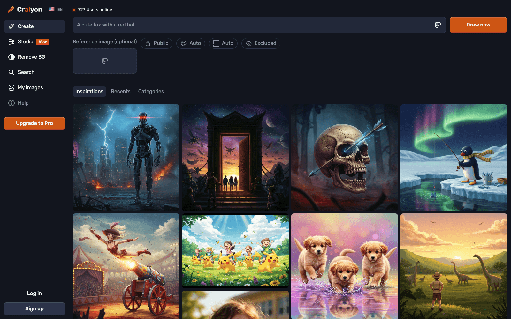The width and height of the screenshot is (511, 319).
Task: Open the Help link in sidebar
Action: [34, 103]
